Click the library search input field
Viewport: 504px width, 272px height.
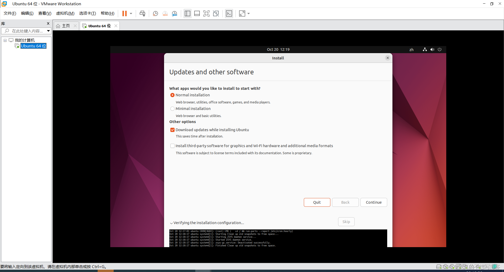[24, 31]
